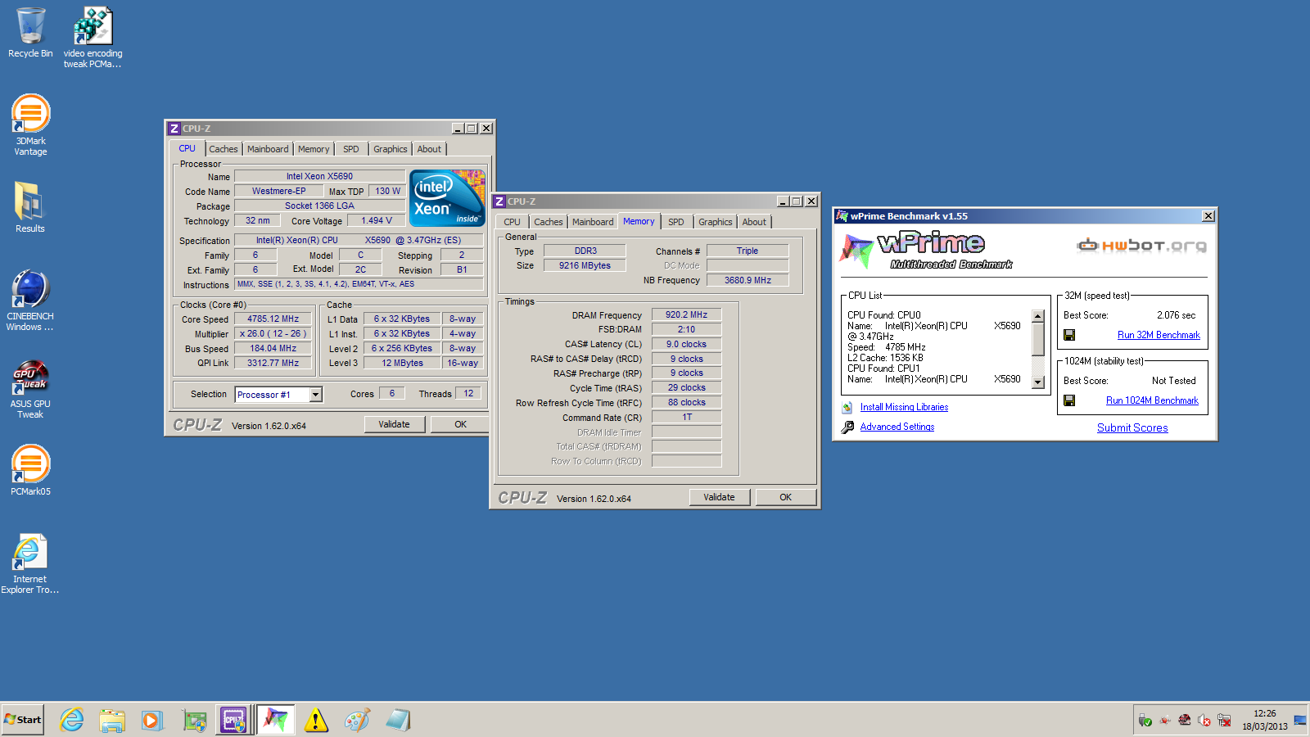Click the network tray icon
The image size is (1310, 737).
1224,720
